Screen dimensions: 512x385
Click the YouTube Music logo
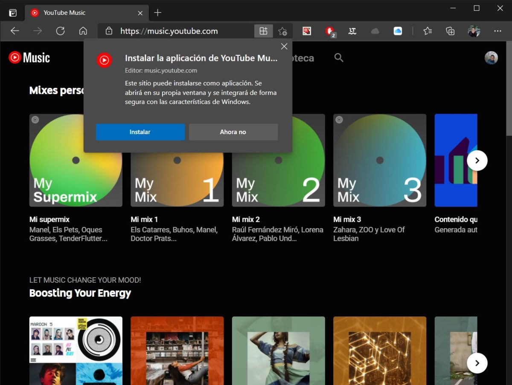[x=29, y=58]
